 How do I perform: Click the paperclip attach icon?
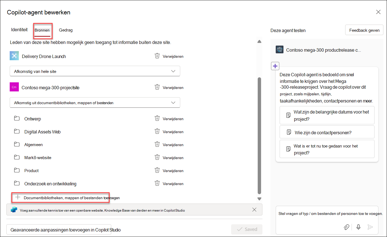(347, 227)
